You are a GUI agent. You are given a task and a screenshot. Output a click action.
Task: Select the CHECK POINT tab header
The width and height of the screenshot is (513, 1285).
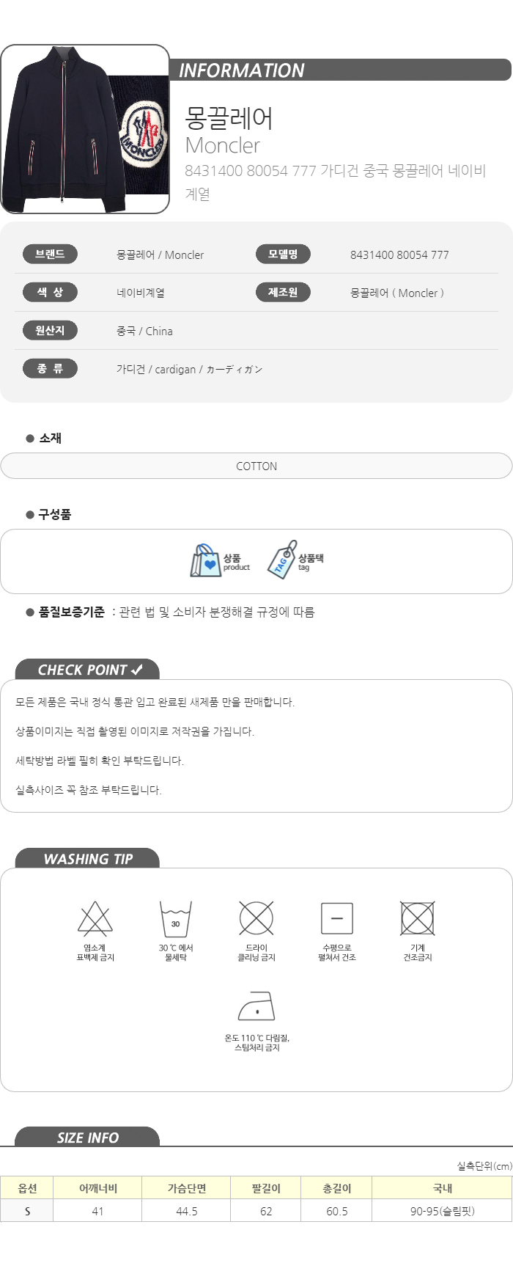tap(87, 670)
